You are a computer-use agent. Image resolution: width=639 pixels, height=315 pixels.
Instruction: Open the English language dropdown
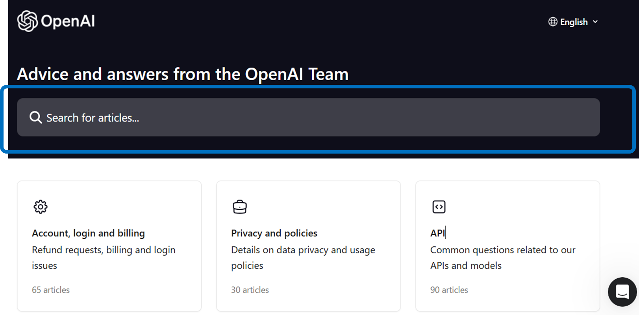click(x=574, y=22)
